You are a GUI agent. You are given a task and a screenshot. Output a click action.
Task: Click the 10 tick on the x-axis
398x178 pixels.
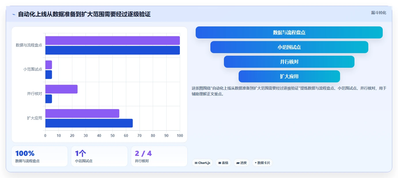(x=59, y=136)
